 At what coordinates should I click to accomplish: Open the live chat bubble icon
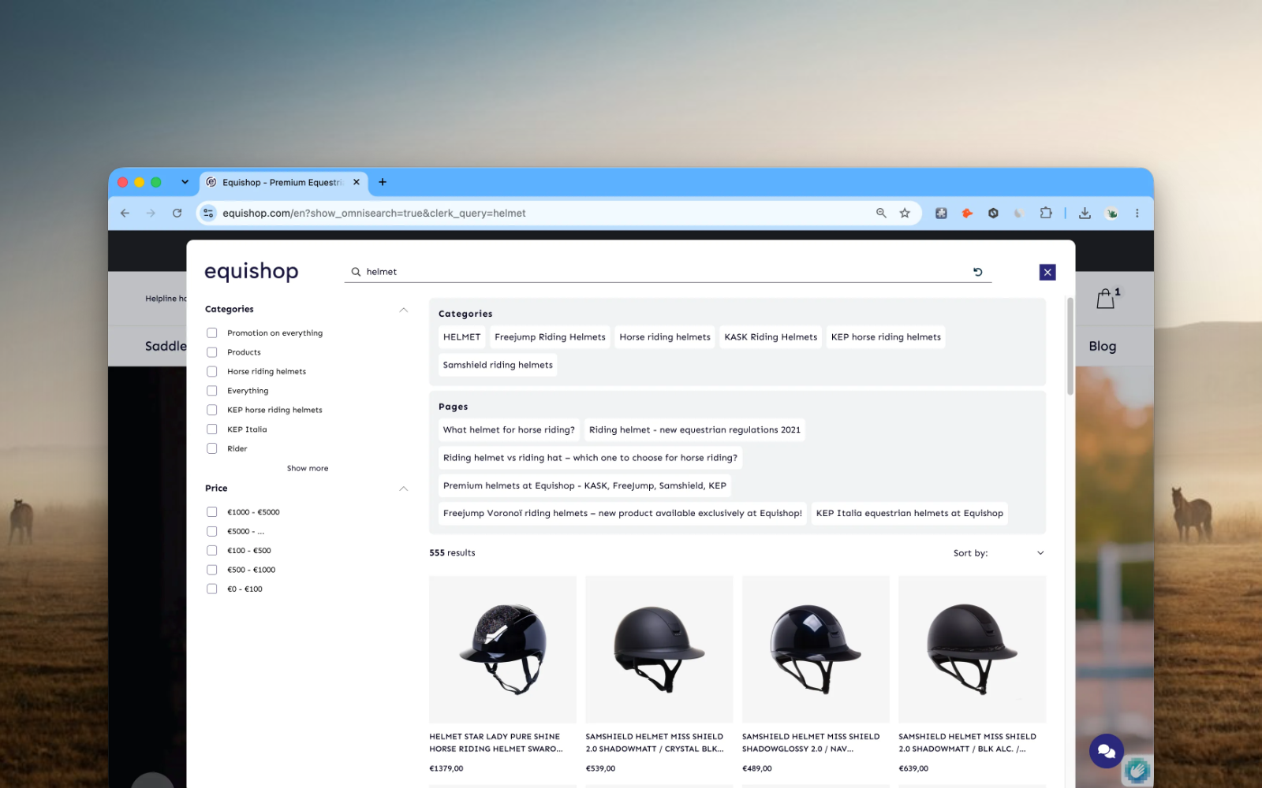1107,751
